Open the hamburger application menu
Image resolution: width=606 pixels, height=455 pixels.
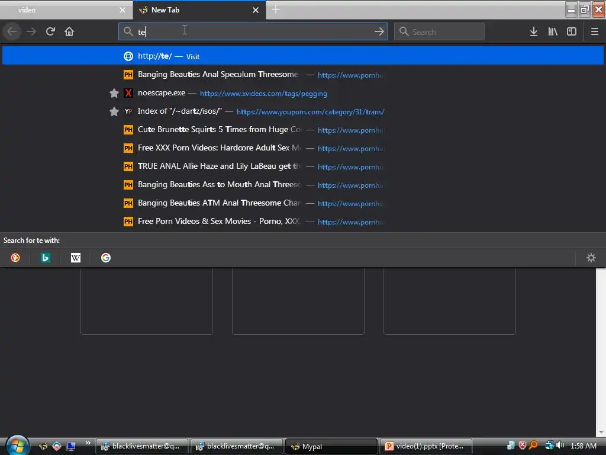point(595,32)
